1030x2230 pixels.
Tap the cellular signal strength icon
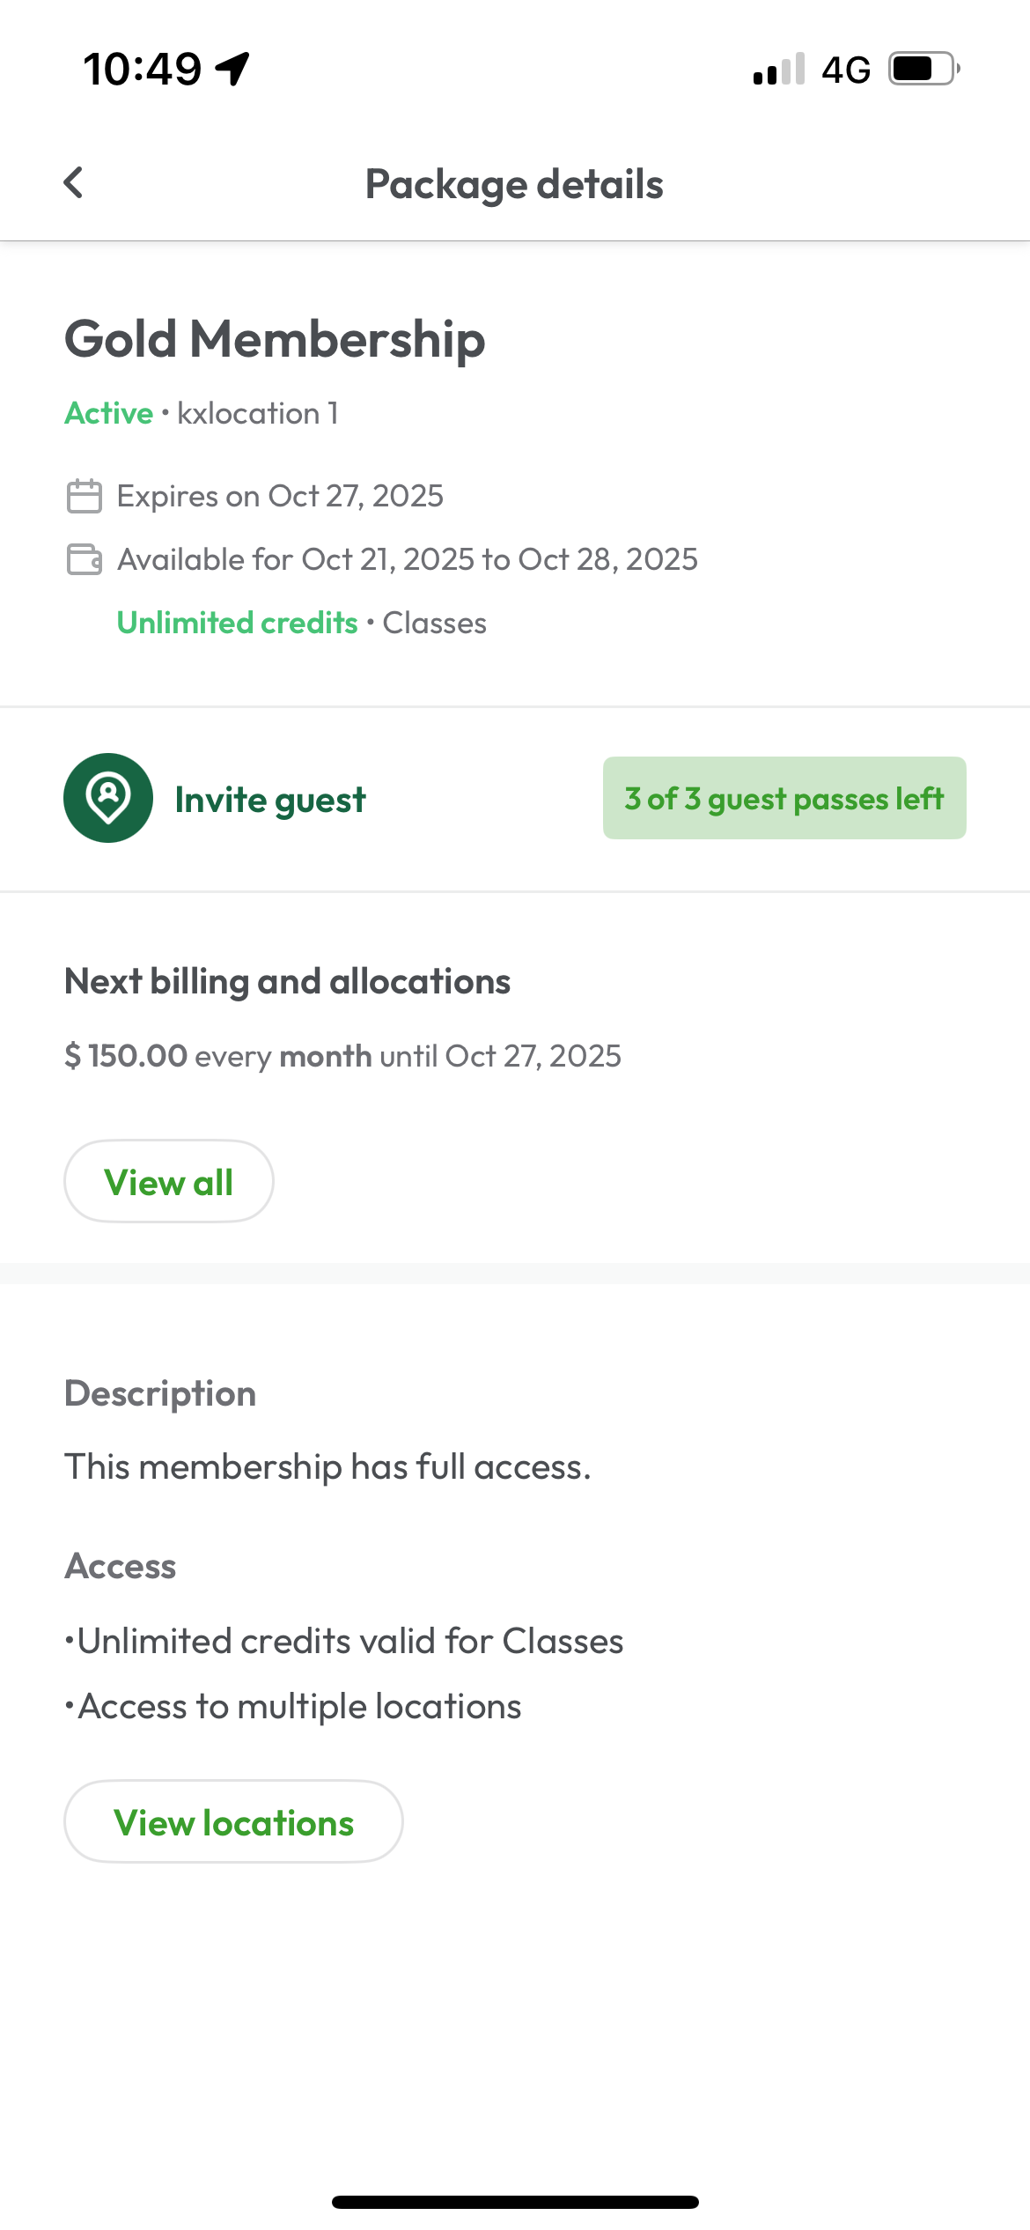778,69
